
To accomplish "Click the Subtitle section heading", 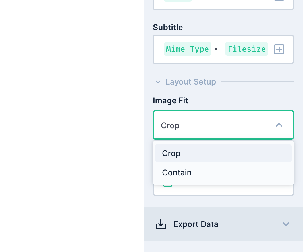I will click(x=168, y=27).
